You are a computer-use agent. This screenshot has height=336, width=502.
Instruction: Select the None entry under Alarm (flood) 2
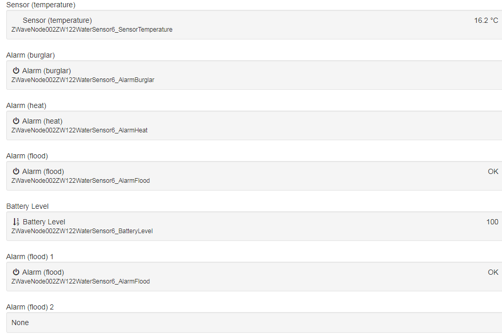(20, 322)
